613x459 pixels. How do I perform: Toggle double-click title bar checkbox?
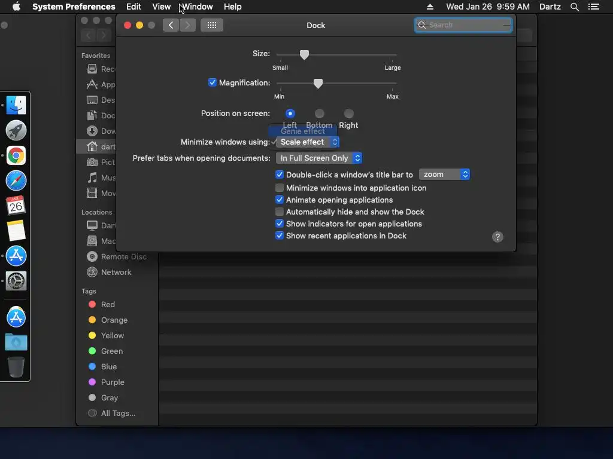click(279, 175)
